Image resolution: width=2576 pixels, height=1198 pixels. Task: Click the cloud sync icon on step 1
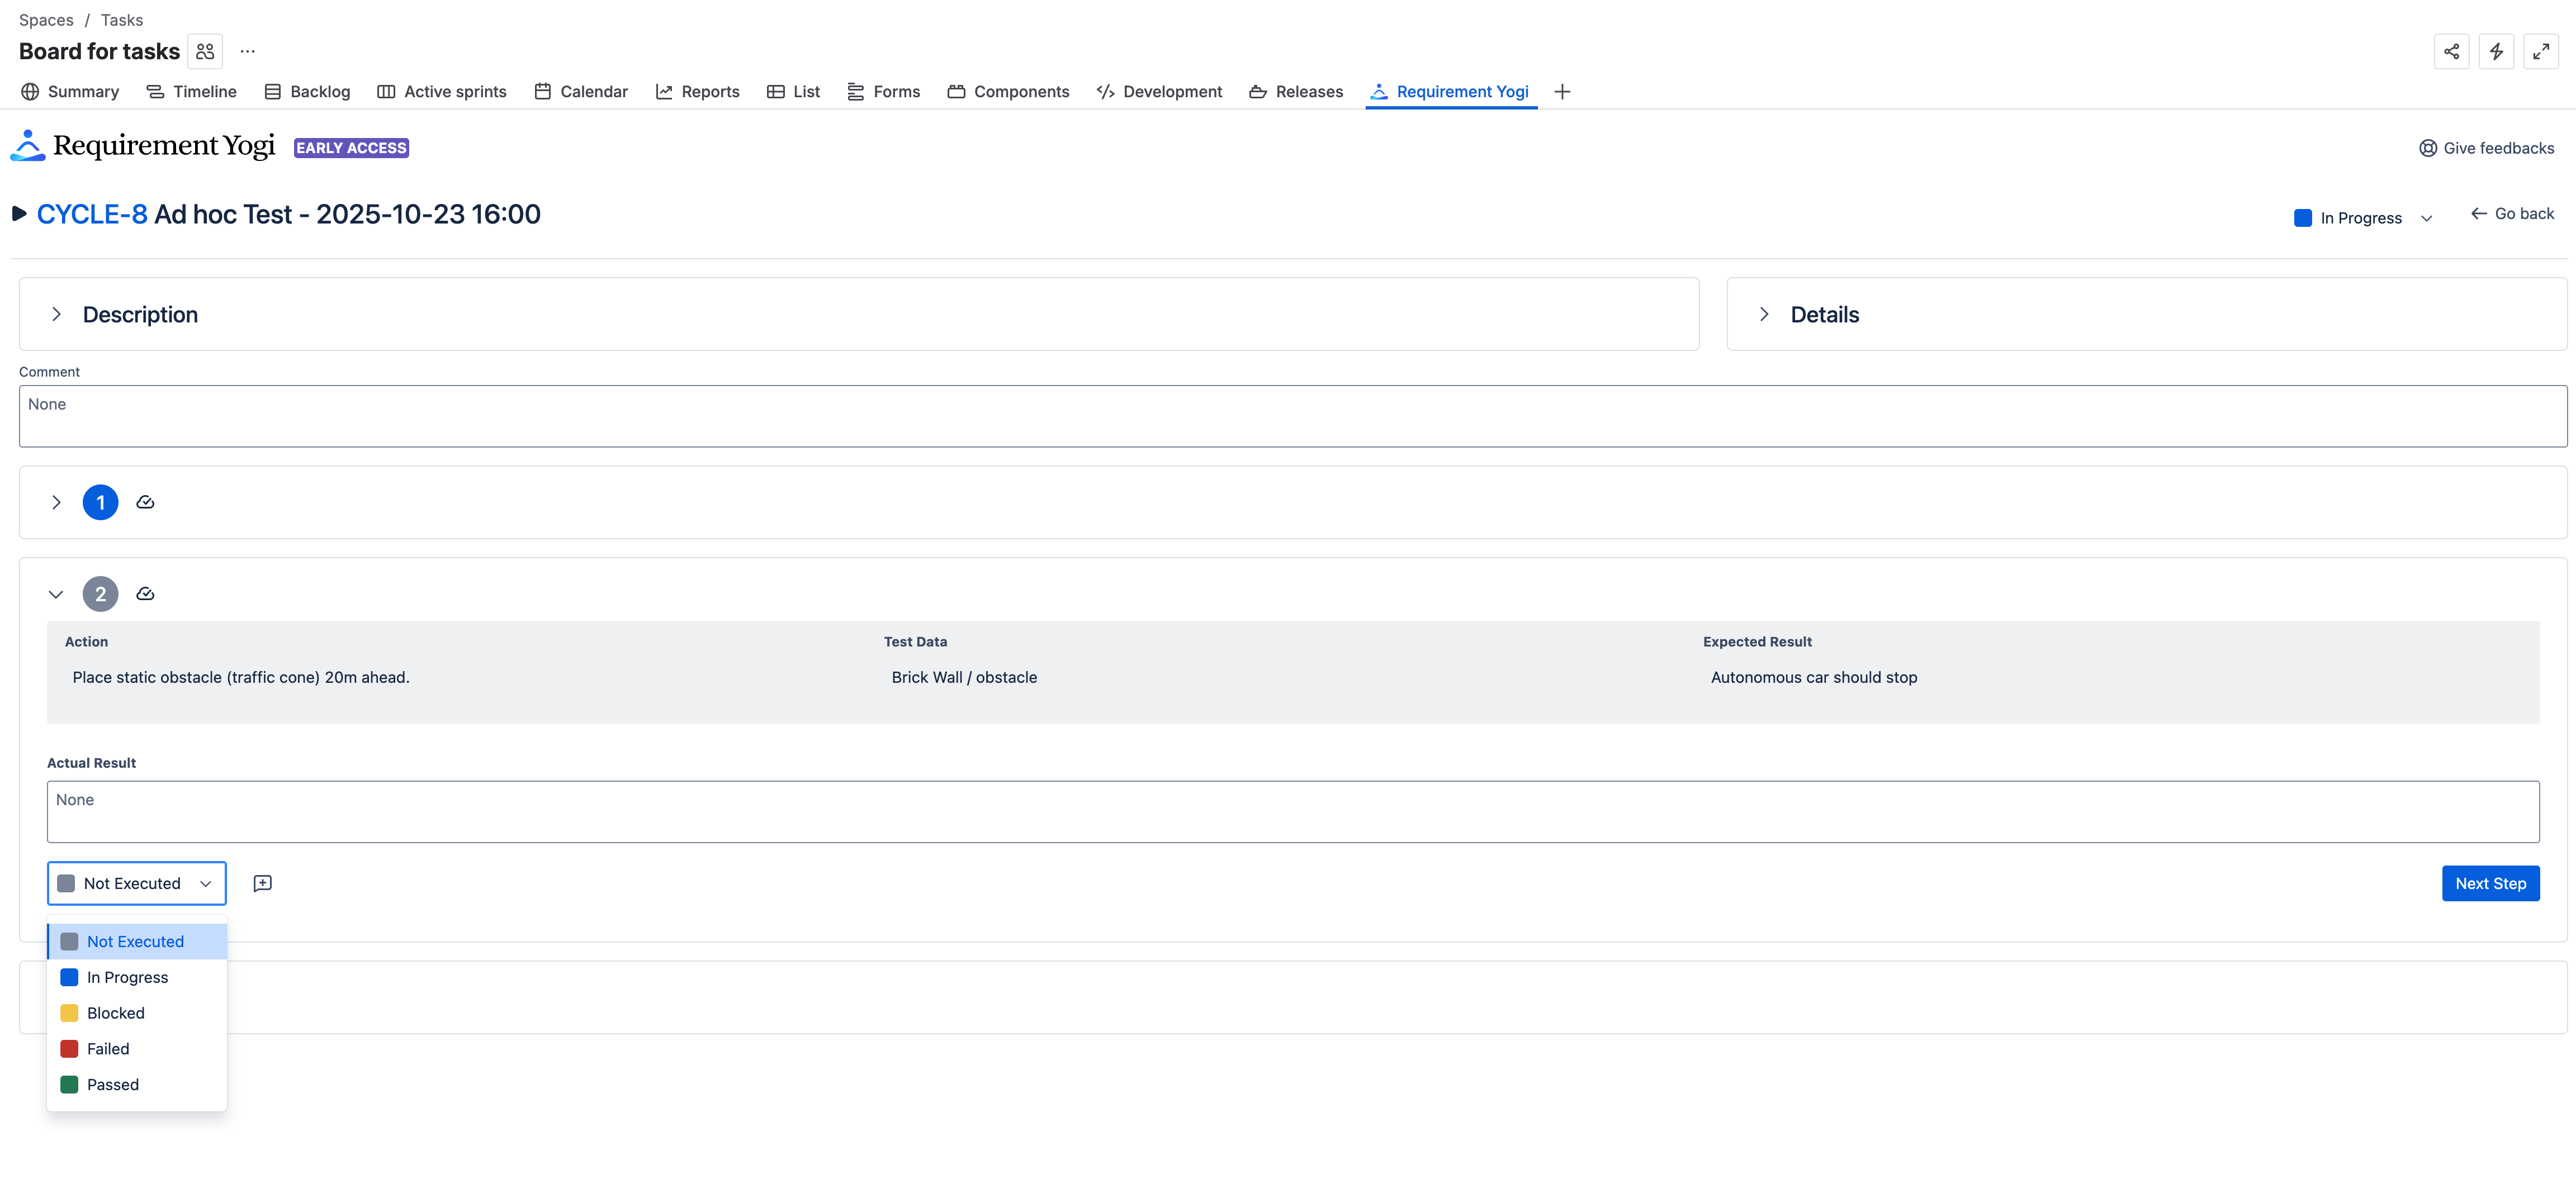(x=145, y=502)
